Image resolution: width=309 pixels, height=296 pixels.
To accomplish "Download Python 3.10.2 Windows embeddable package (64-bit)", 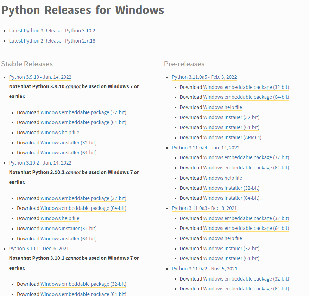I will click(83, 208).
